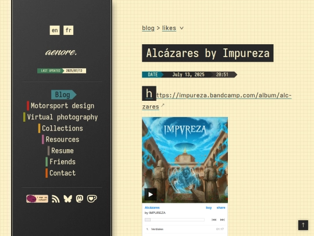Click the cohost badge in sidebar
314x236 pixels.
point(37,199)
